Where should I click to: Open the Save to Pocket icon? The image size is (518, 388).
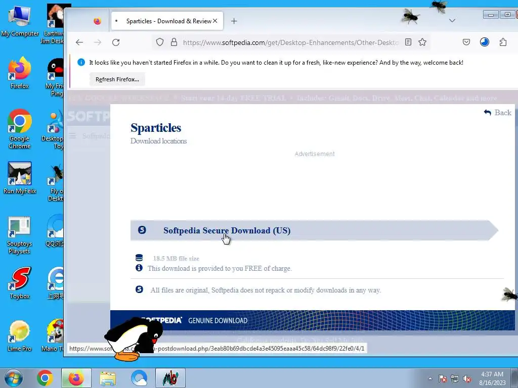click(x=466, y=42)
